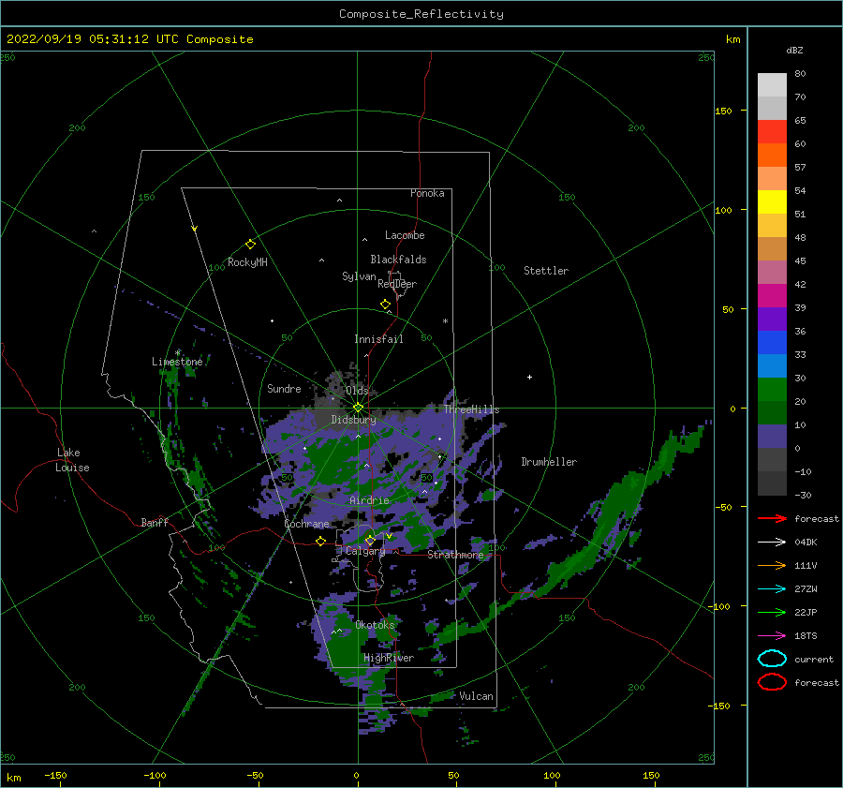Click the Limestone label
This screenshot has height=788, width=843.
(177, 362)
